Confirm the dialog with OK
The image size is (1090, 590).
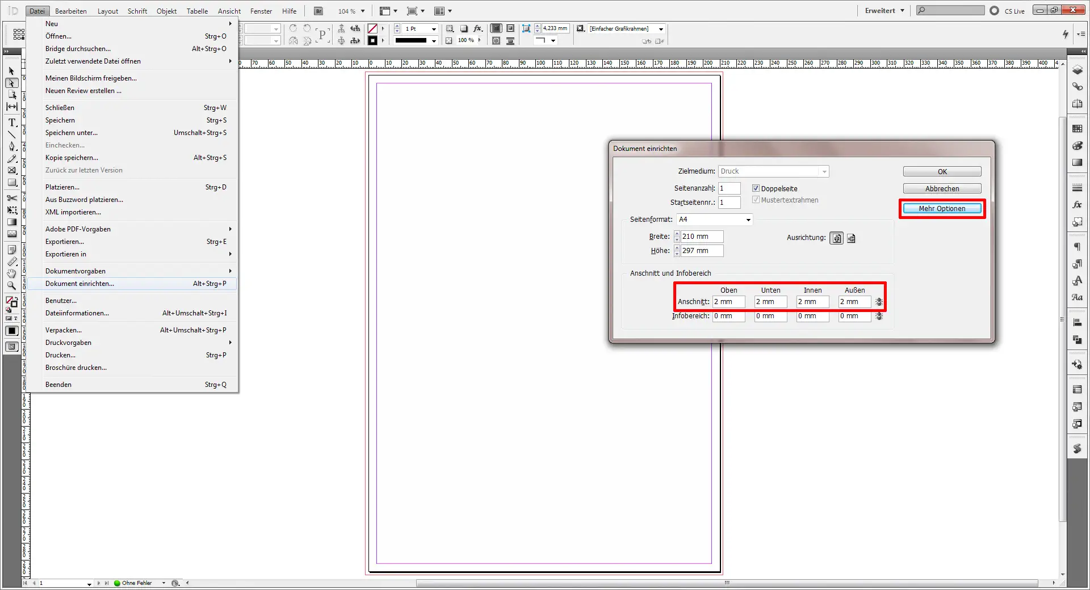(x=942, y=171)
